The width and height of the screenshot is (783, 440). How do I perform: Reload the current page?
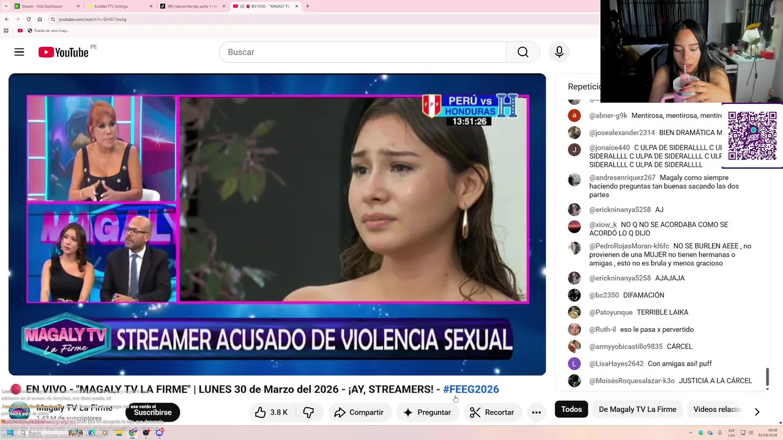(29, 19)
